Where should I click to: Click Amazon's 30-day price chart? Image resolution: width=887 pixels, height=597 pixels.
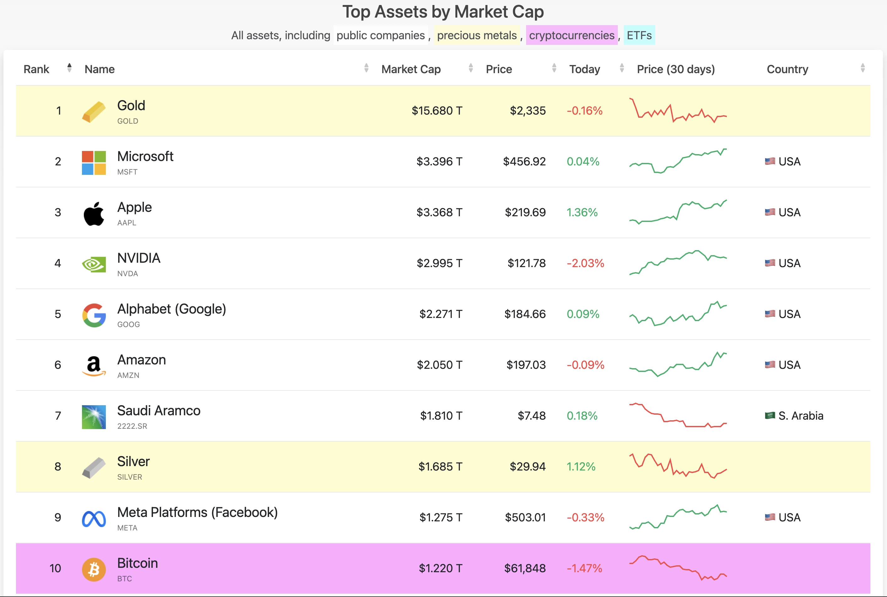(678, 364)
